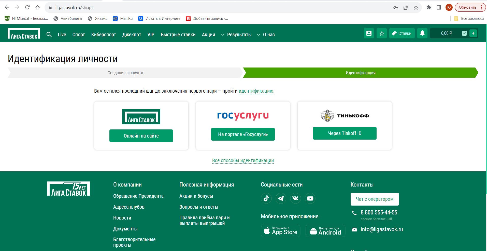Open the VK social network link
This screenshot has width=487, height=251.
tap(295, 198)
